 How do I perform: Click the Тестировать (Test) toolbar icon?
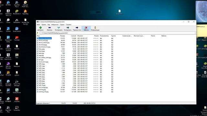[x=59, y=28]
